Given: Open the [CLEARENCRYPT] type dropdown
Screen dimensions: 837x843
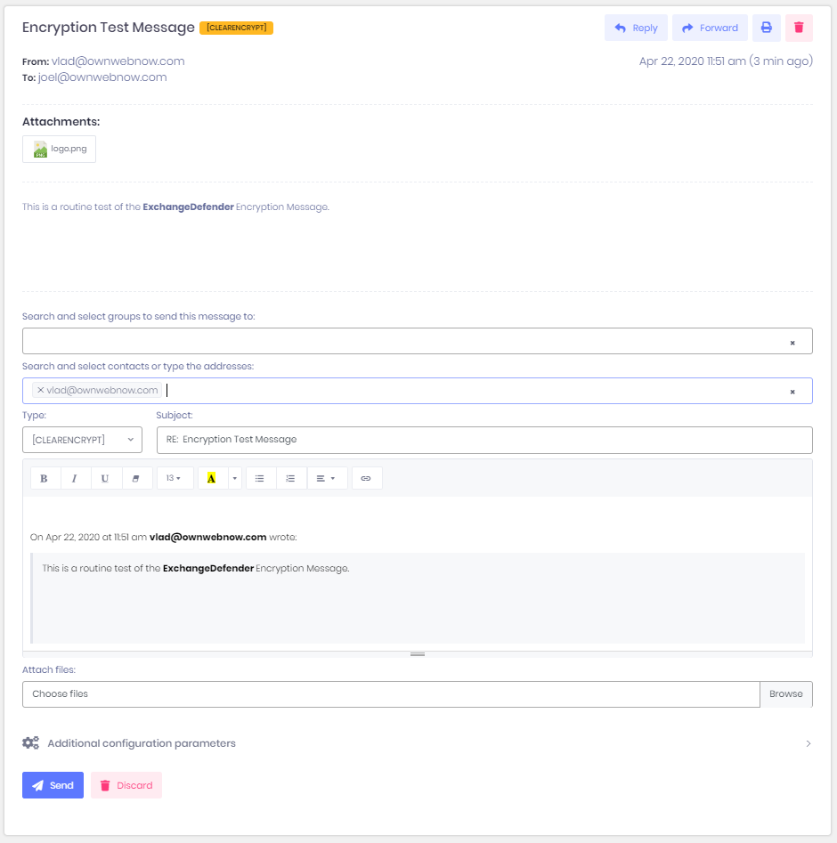Looking at the screenshot, I should (x=82, y=439).
